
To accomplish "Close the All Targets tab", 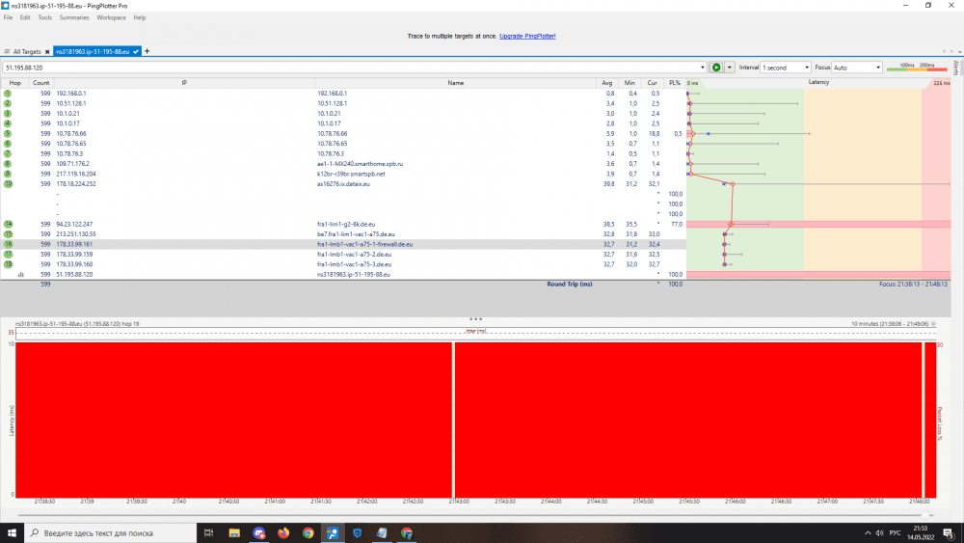I will 46,51.
